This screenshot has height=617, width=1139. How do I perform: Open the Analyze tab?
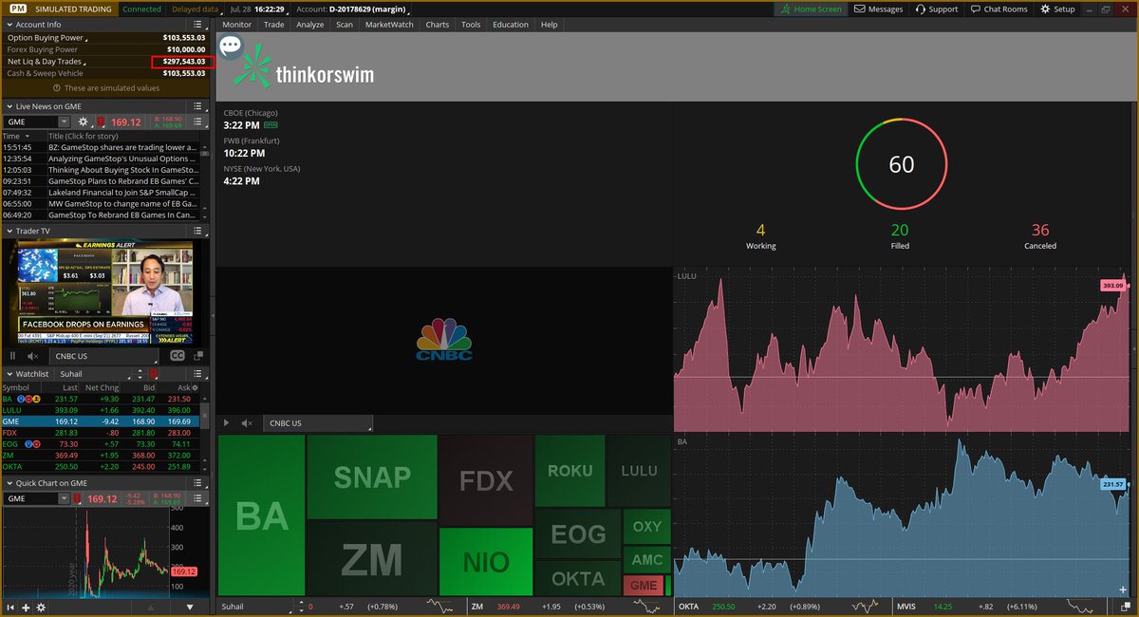tap(309, 25)
